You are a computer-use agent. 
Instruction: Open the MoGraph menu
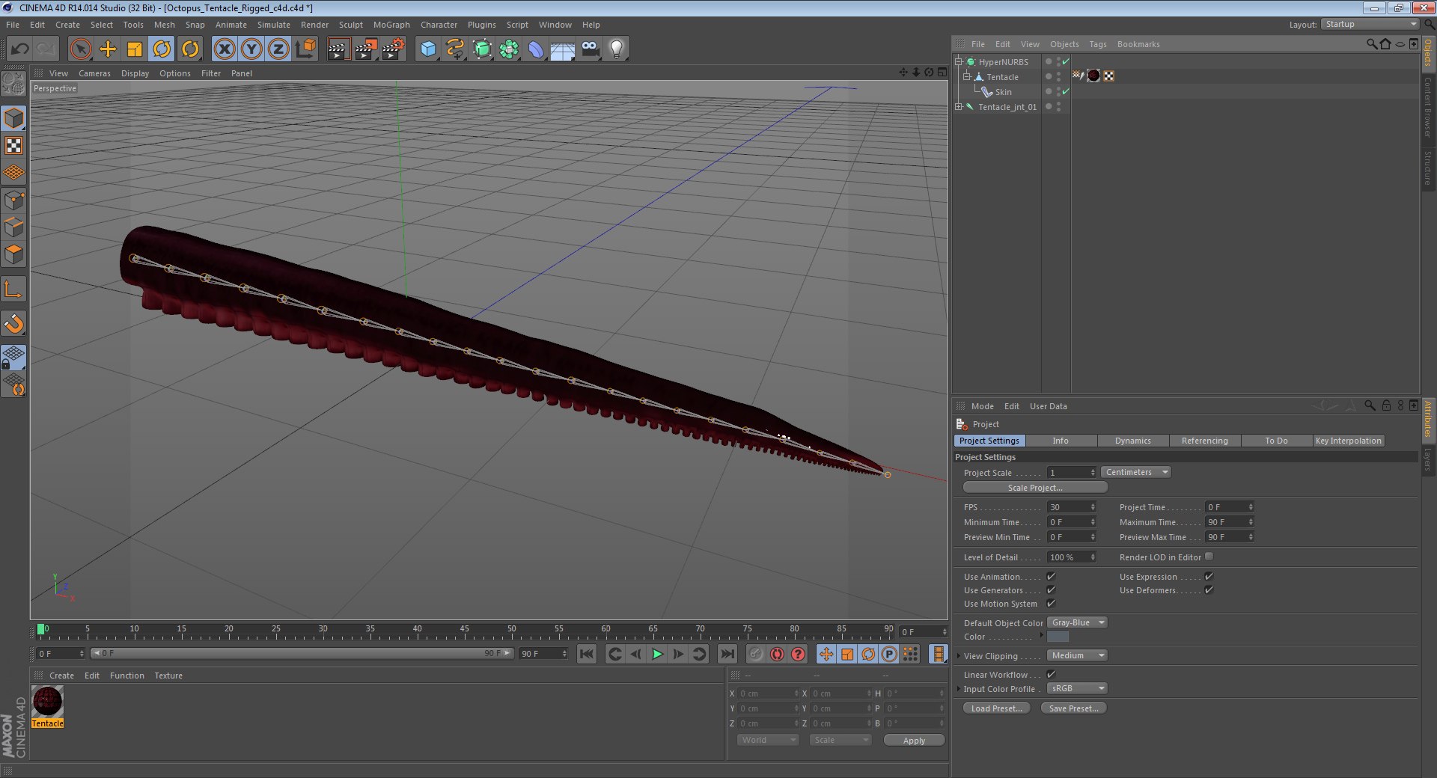(x=391, y=25)
